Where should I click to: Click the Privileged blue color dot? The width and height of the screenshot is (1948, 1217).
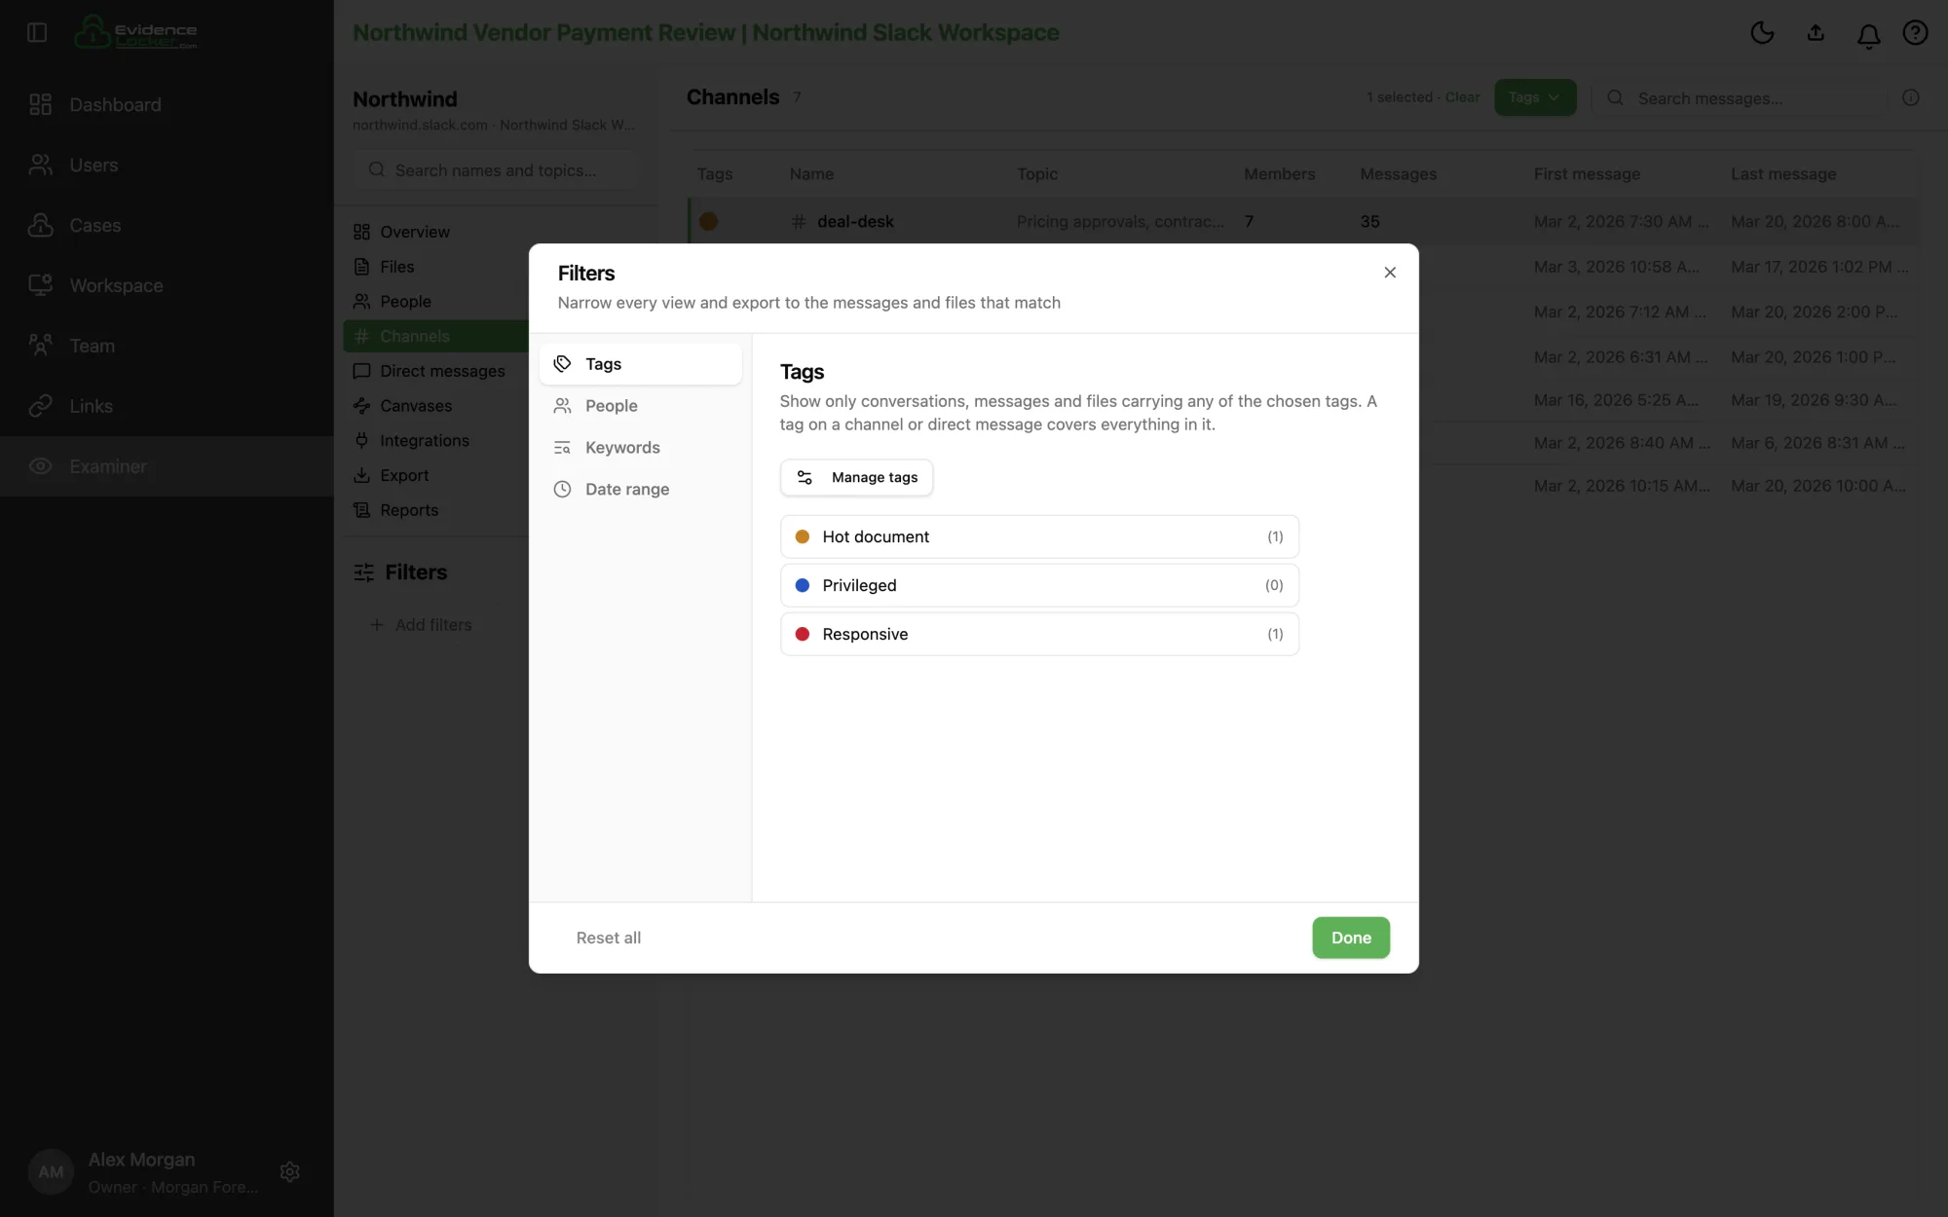(803, 585)
